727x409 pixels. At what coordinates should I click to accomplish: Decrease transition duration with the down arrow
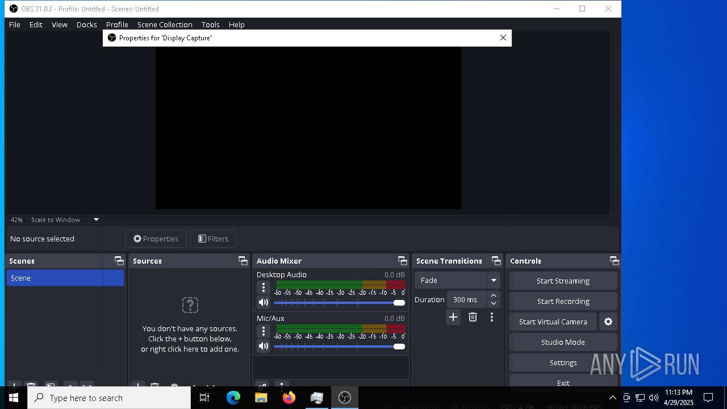tap(494, 303)
